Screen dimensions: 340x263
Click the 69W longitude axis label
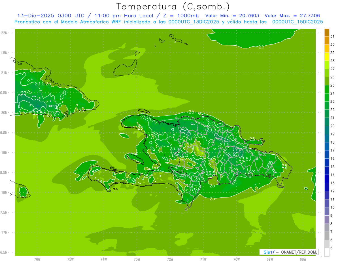pos(270,259)
